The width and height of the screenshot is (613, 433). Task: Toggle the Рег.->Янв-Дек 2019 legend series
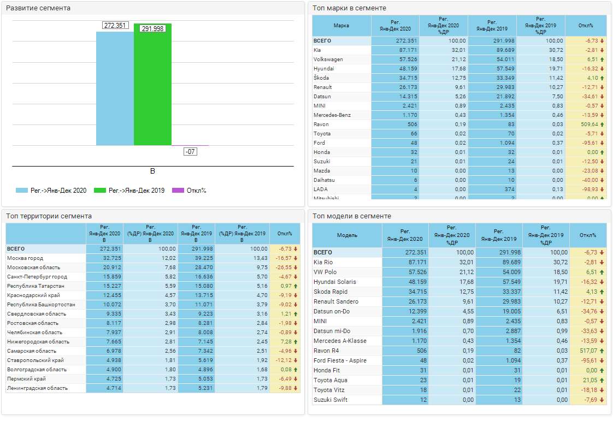pyautogui.click(x=129, y=191)
